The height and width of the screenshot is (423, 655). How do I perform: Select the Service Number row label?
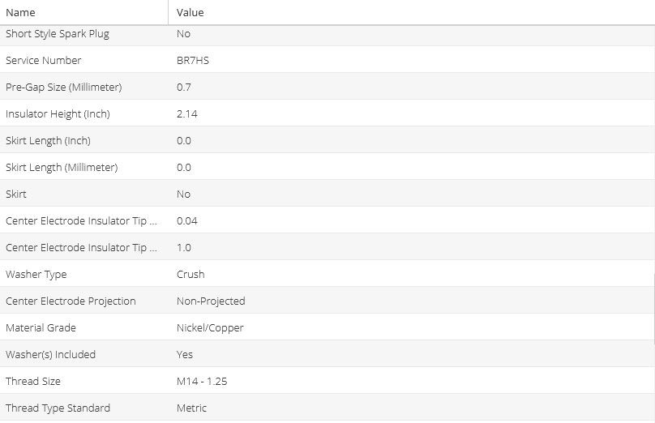point(44,61)
